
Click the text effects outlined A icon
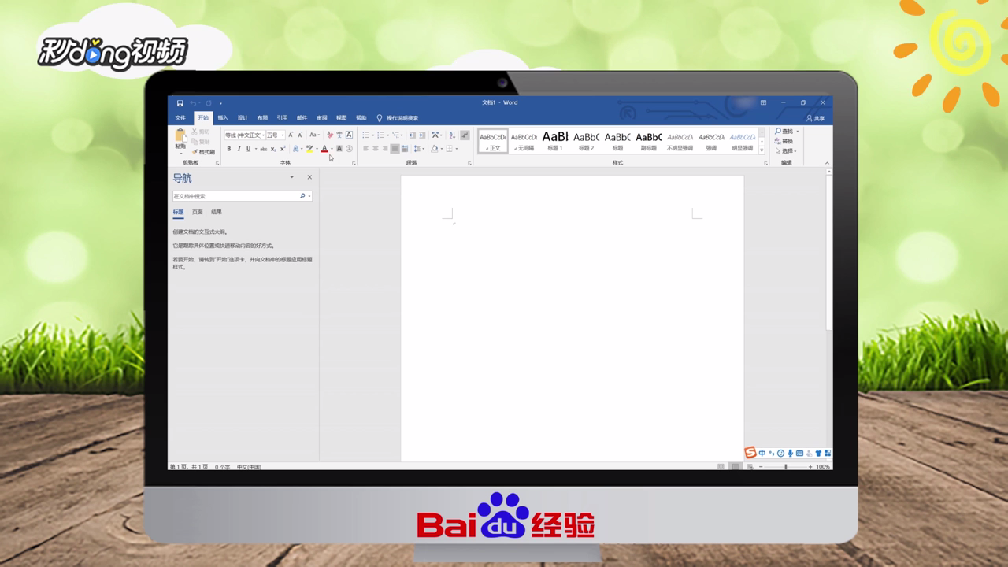coord(295,149)
